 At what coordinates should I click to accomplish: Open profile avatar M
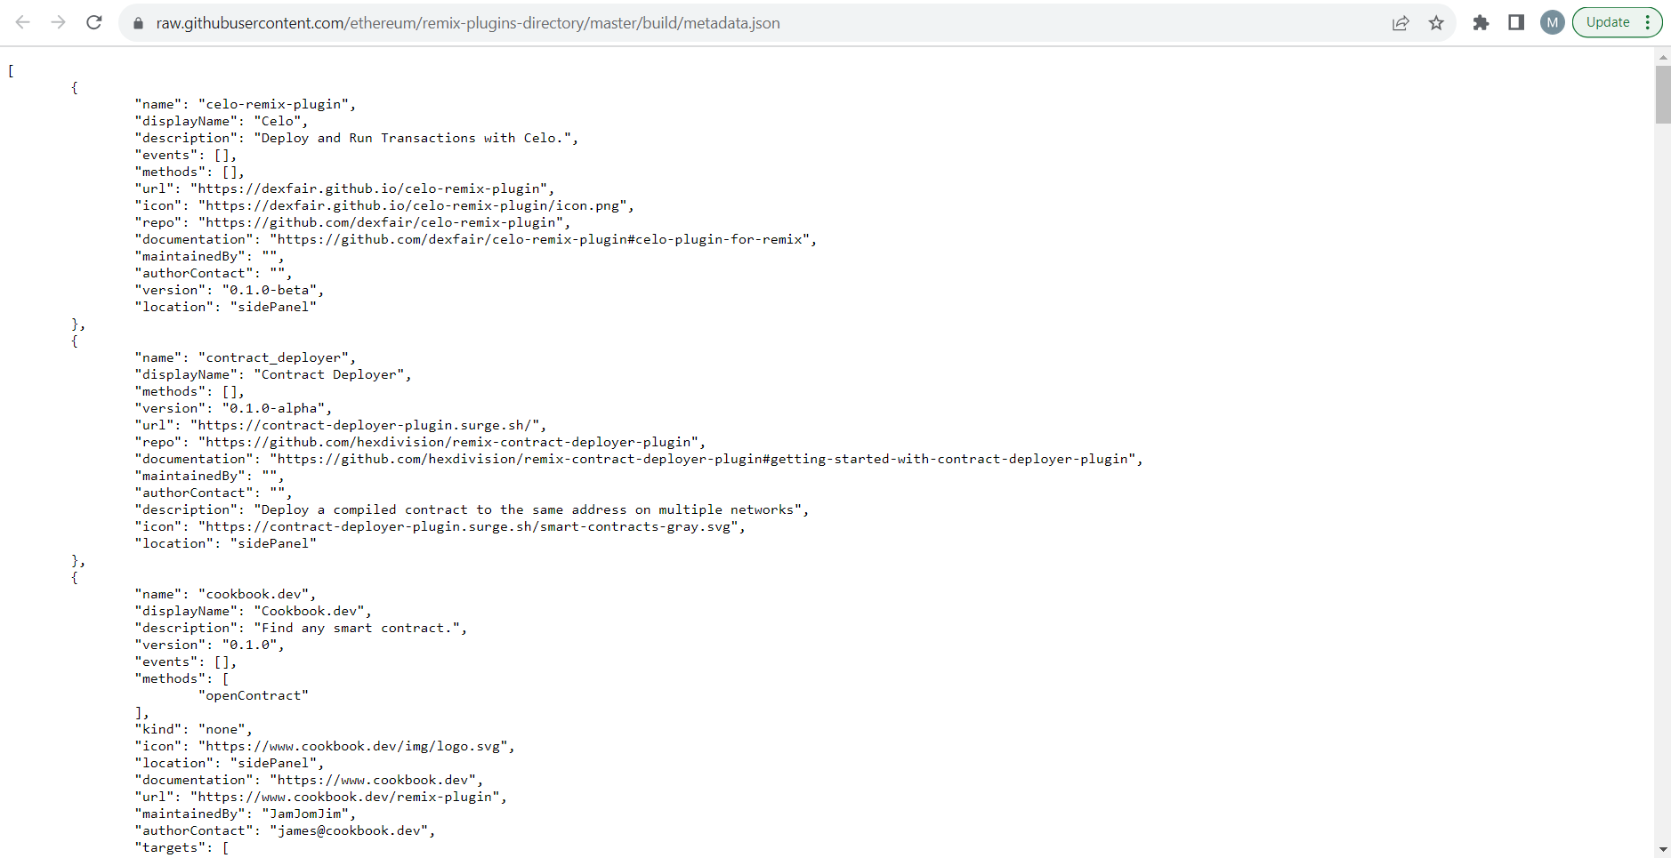pos(1553,22)
